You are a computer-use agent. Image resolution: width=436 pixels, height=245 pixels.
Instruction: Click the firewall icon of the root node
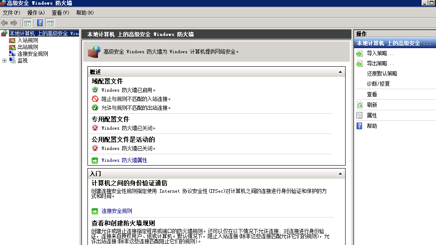pyautogui.click(x=4, y=33)
